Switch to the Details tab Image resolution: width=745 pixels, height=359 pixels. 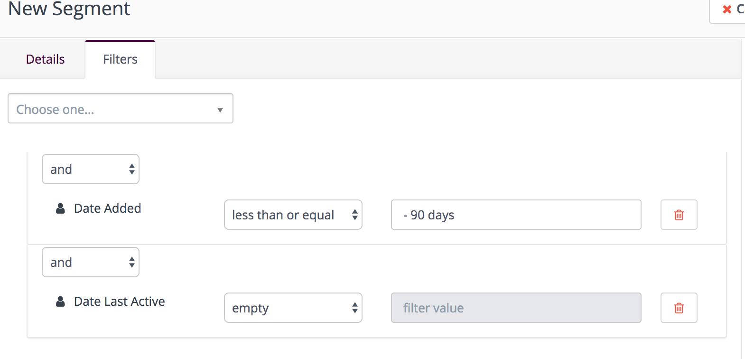[45, 59]
